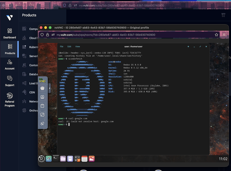
Task: Click shield icon in background browser
Action: tap(65, 5)
